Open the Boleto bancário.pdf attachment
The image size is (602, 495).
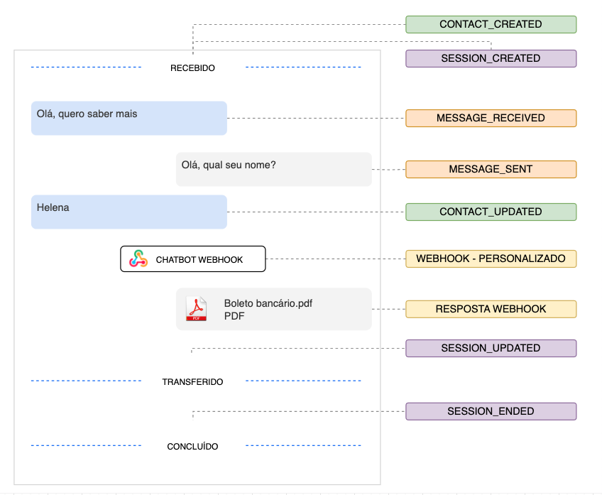268,303
